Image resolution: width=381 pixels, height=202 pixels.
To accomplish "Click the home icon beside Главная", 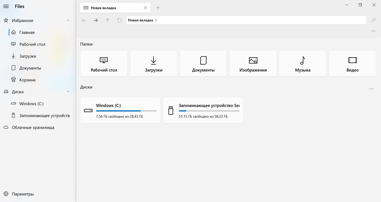I will [x=13, y=32].
